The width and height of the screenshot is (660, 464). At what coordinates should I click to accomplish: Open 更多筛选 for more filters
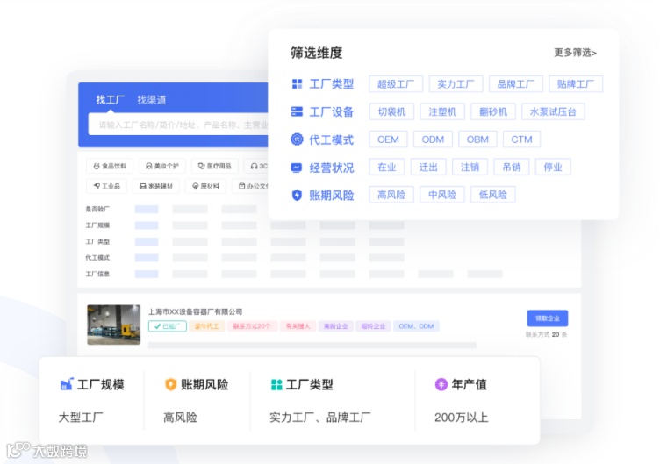click(575, 53)
